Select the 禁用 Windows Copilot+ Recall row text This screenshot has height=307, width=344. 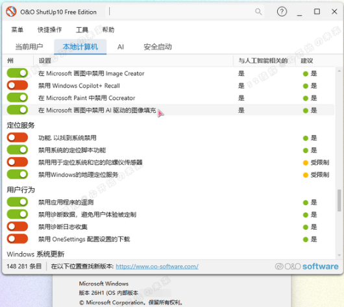pos(79,86)
